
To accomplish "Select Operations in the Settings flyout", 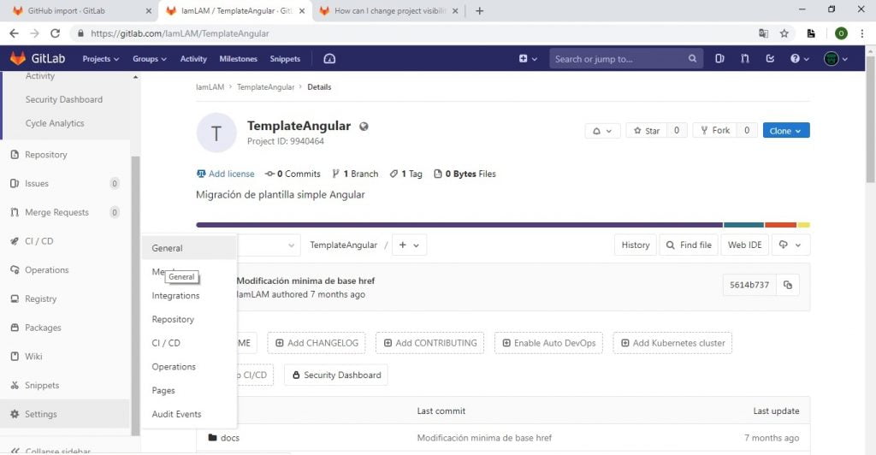I will [189, 367].
